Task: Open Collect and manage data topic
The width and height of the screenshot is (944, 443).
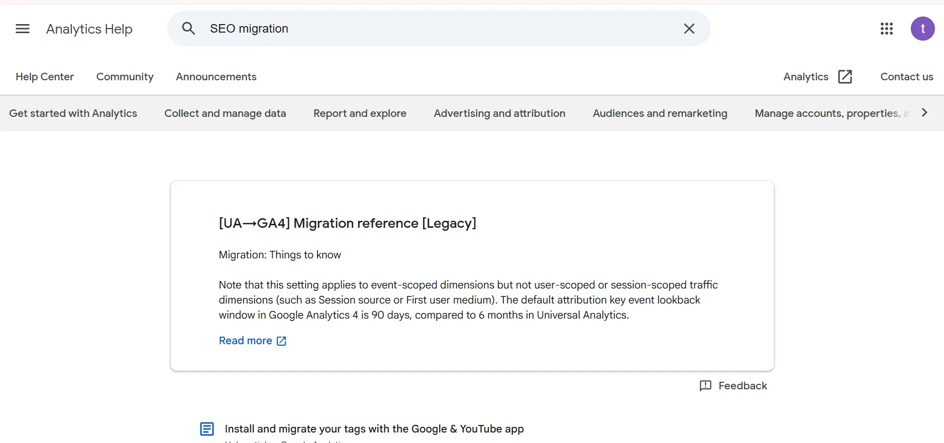Action: [225, 113]
